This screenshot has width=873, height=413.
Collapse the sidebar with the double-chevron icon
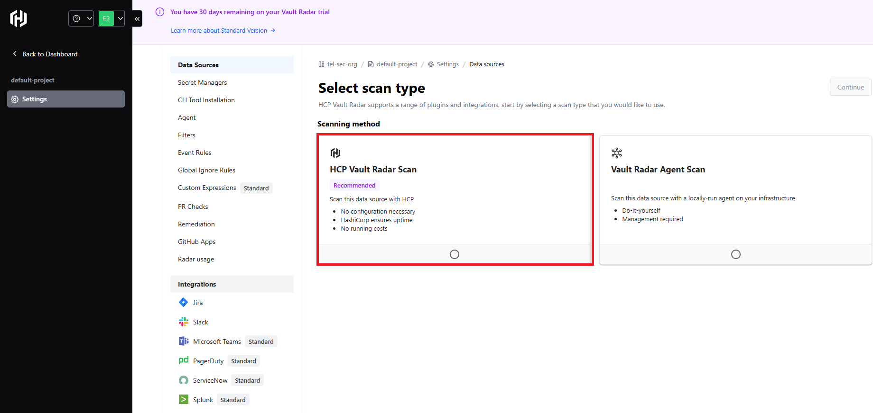tap(137, 19)
